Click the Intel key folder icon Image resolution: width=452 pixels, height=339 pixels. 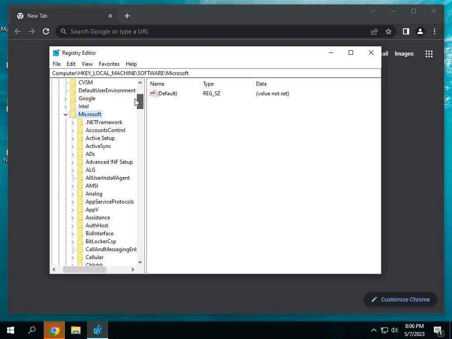[x=73, y=106]
